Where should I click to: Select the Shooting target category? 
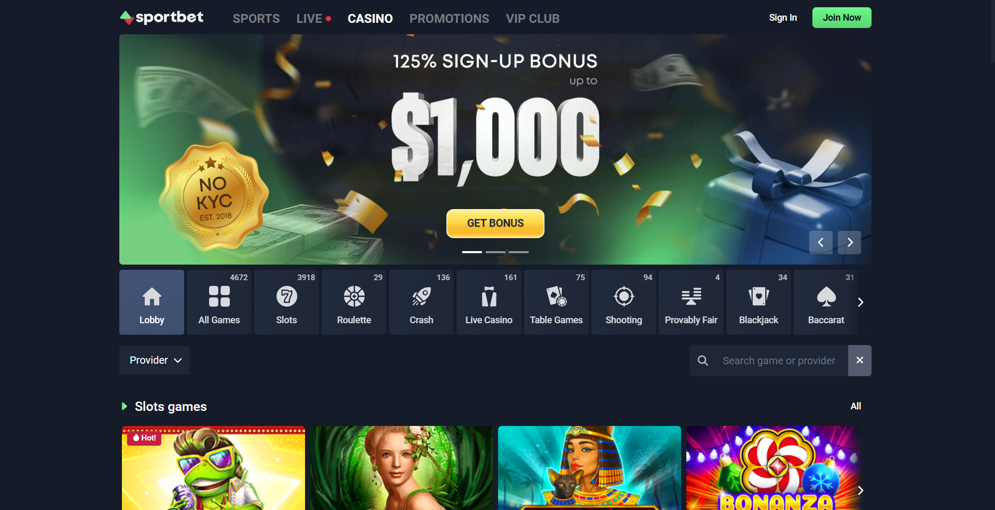tap(624, 302)
